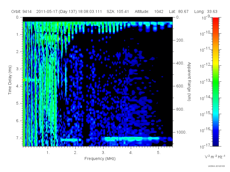Click the 2. tick on frequency axis

pos(76,153)
